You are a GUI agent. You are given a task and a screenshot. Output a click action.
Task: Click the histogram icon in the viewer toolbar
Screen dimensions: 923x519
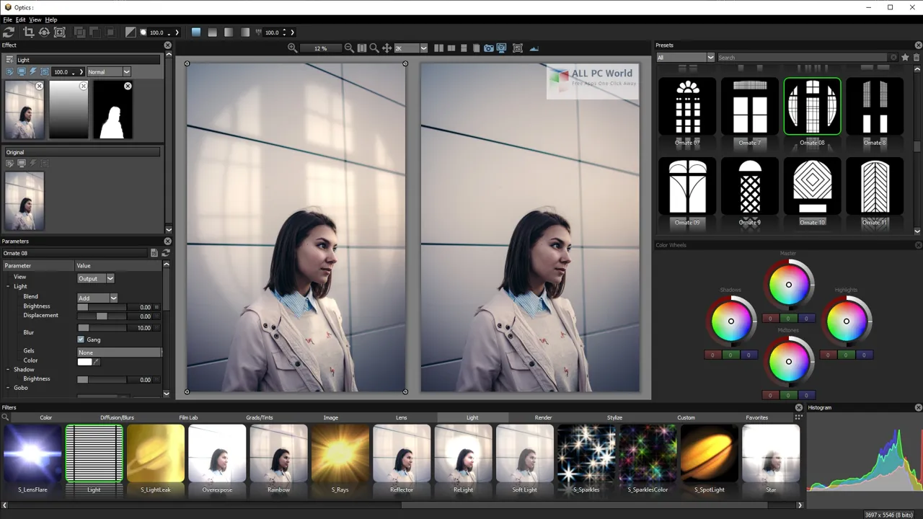(534, 48)
